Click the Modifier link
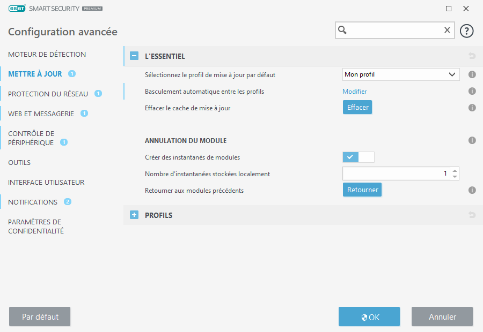 point(355,91)
